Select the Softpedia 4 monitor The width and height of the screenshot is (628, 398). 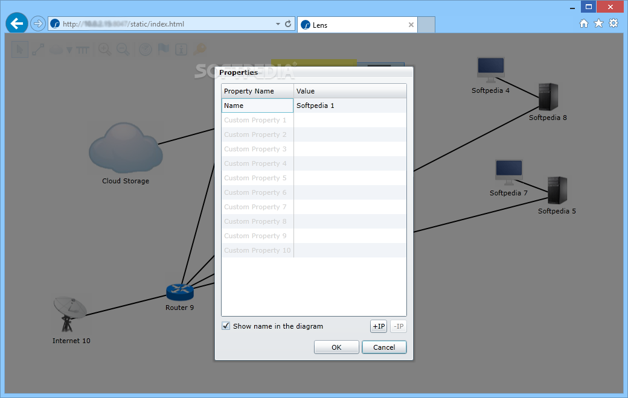coord(490,69)
